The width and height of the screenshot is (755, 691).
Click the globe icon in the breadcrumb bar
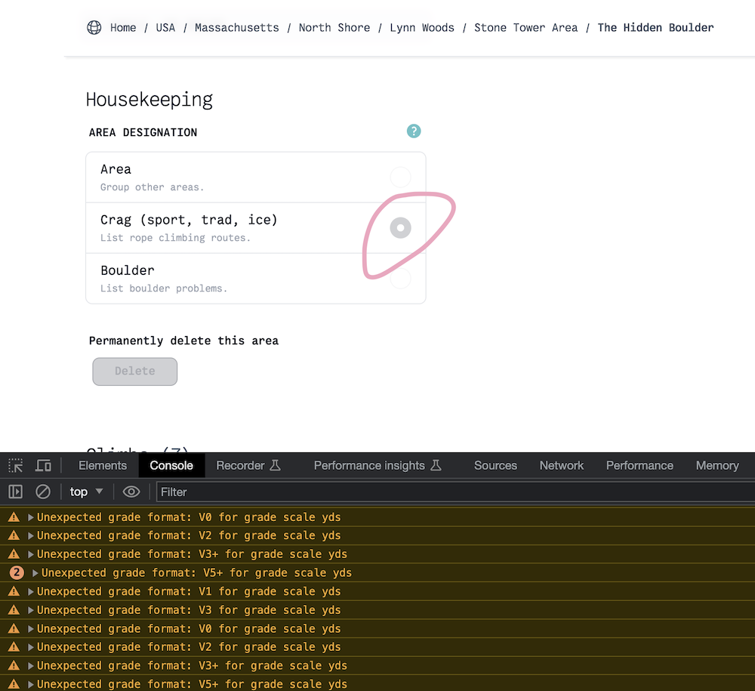(94, 27)
